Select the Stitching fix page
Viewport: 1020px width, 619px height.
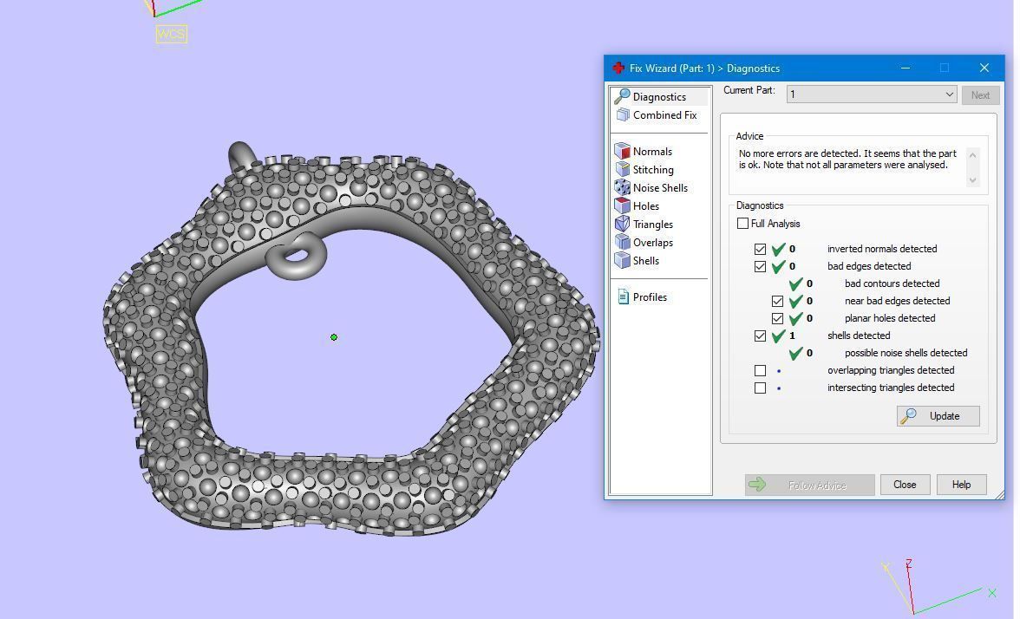[644, 169]
